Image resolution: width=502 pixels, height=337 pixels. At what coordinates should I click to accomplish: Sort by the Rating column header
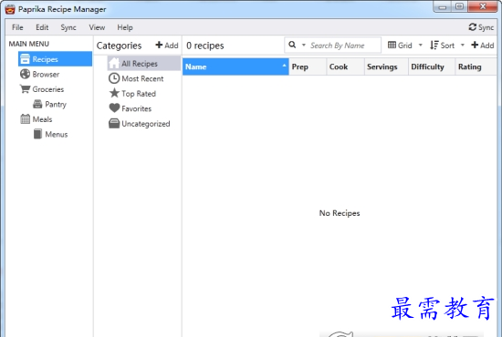pyautogui.click(x=476, y=66)
